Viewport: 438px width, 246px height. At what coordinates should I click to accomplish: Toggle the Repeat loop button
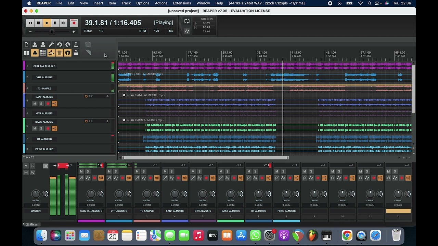click(187, 21)
